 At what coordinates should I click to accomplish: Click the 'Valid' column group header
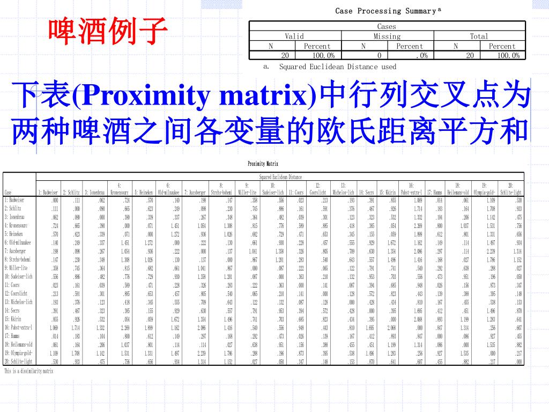click(294, 36)
